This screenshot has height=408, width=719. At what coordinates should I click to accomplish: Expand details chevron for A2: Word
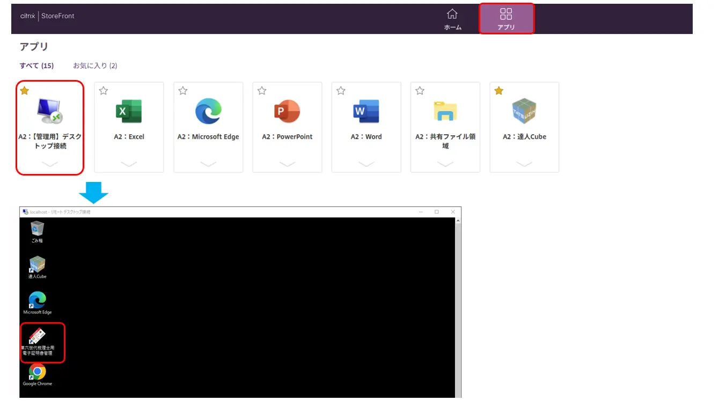coord(366,164)
